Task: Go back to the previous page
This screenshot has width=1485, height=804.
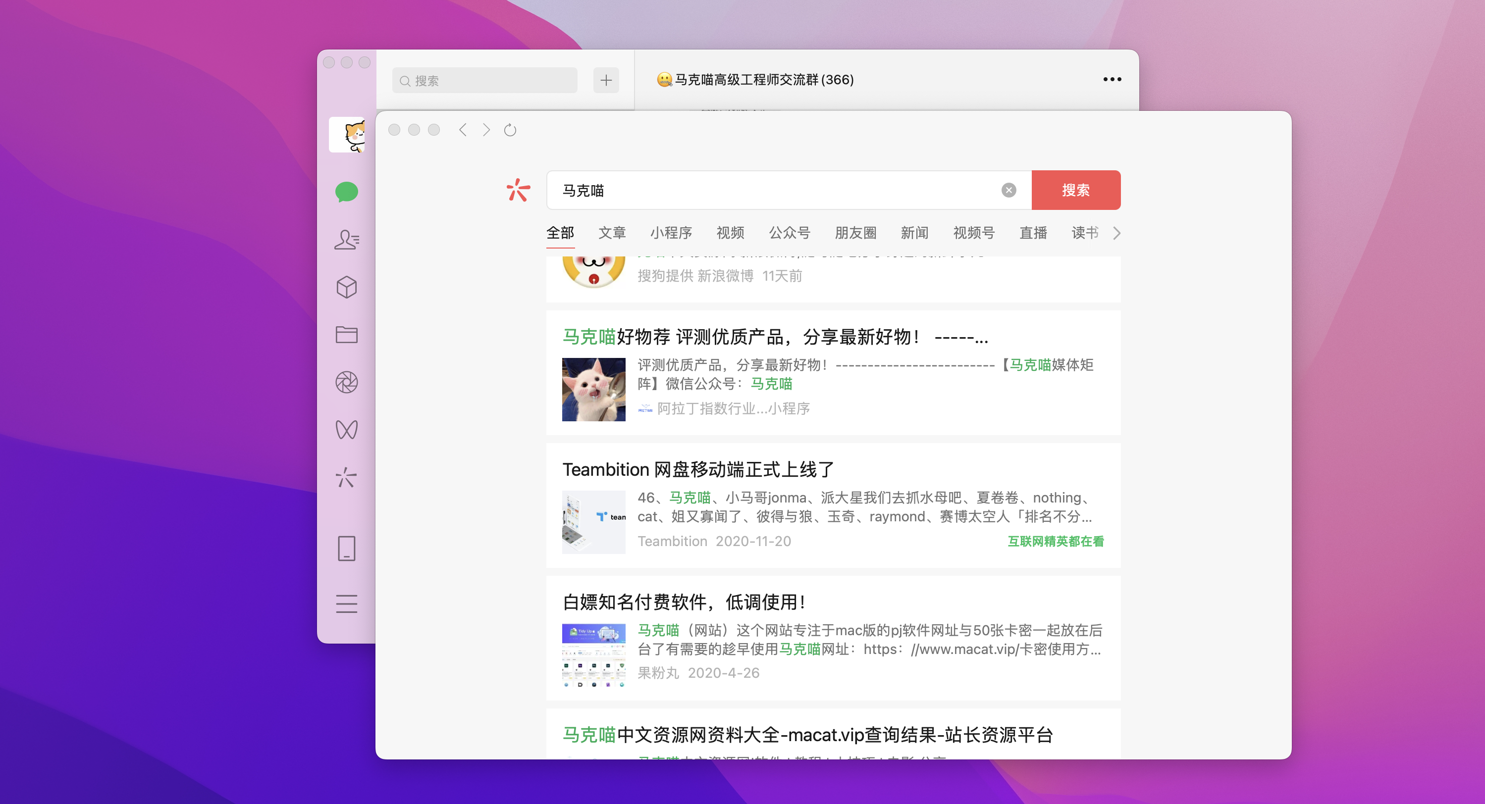Action: 462,130
